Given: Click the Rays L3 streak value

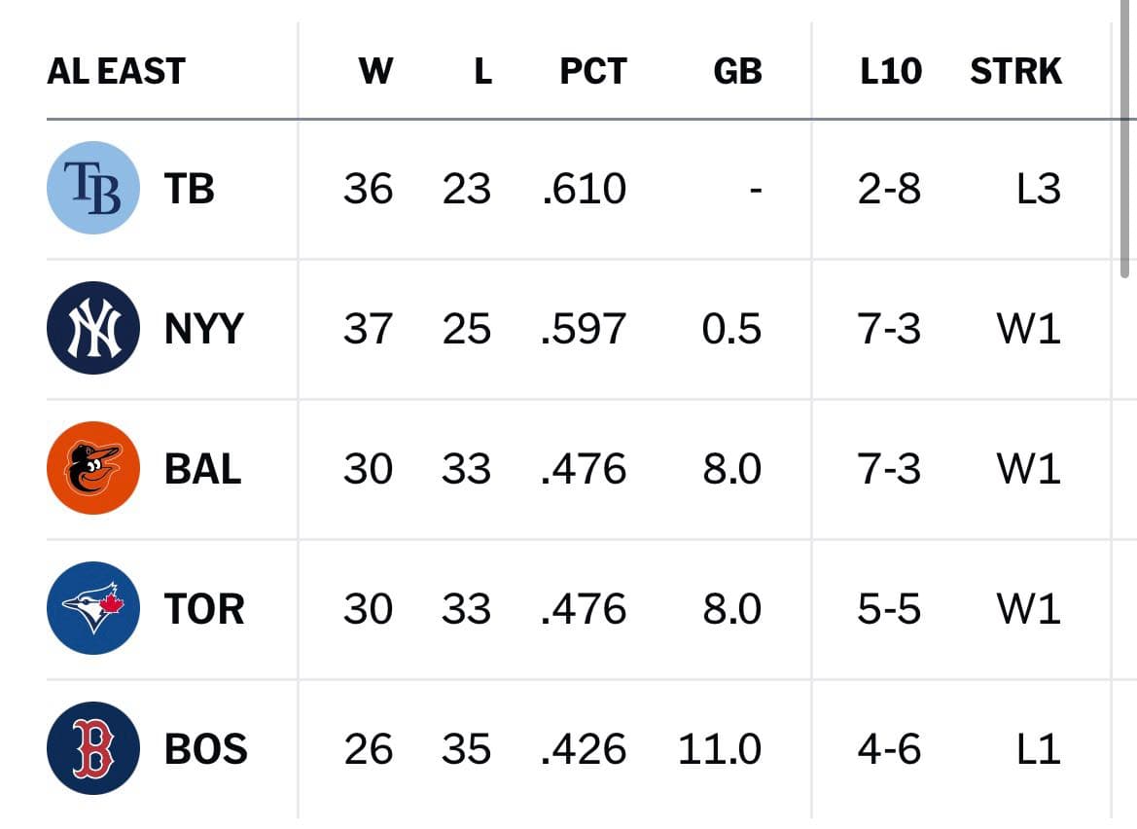Looking at the screenshot, I should pos(1039,189).
